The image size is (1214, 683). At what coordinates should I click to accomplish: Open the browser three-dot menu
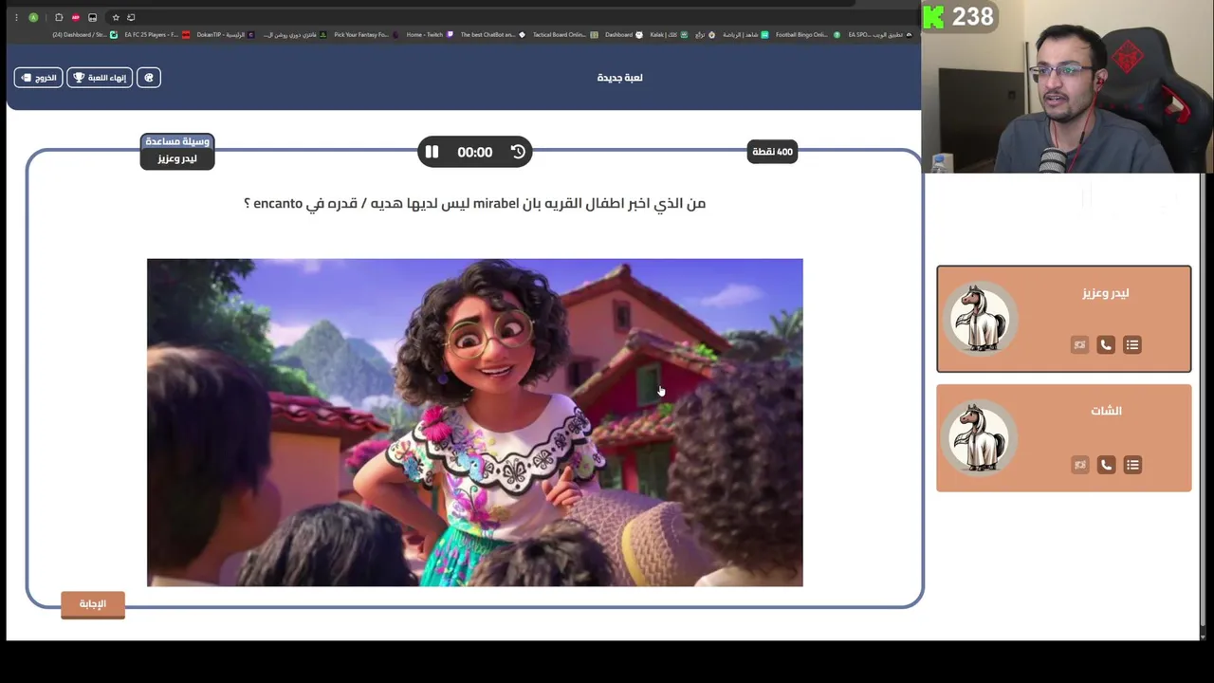click(16, 17)
